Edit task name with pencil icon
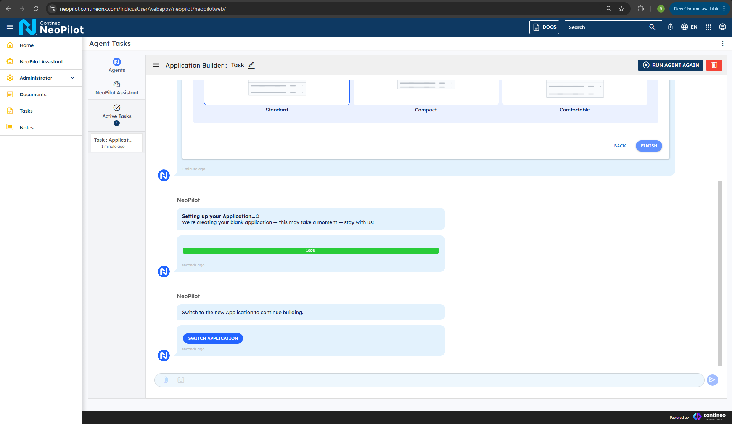 coord(251,65)
